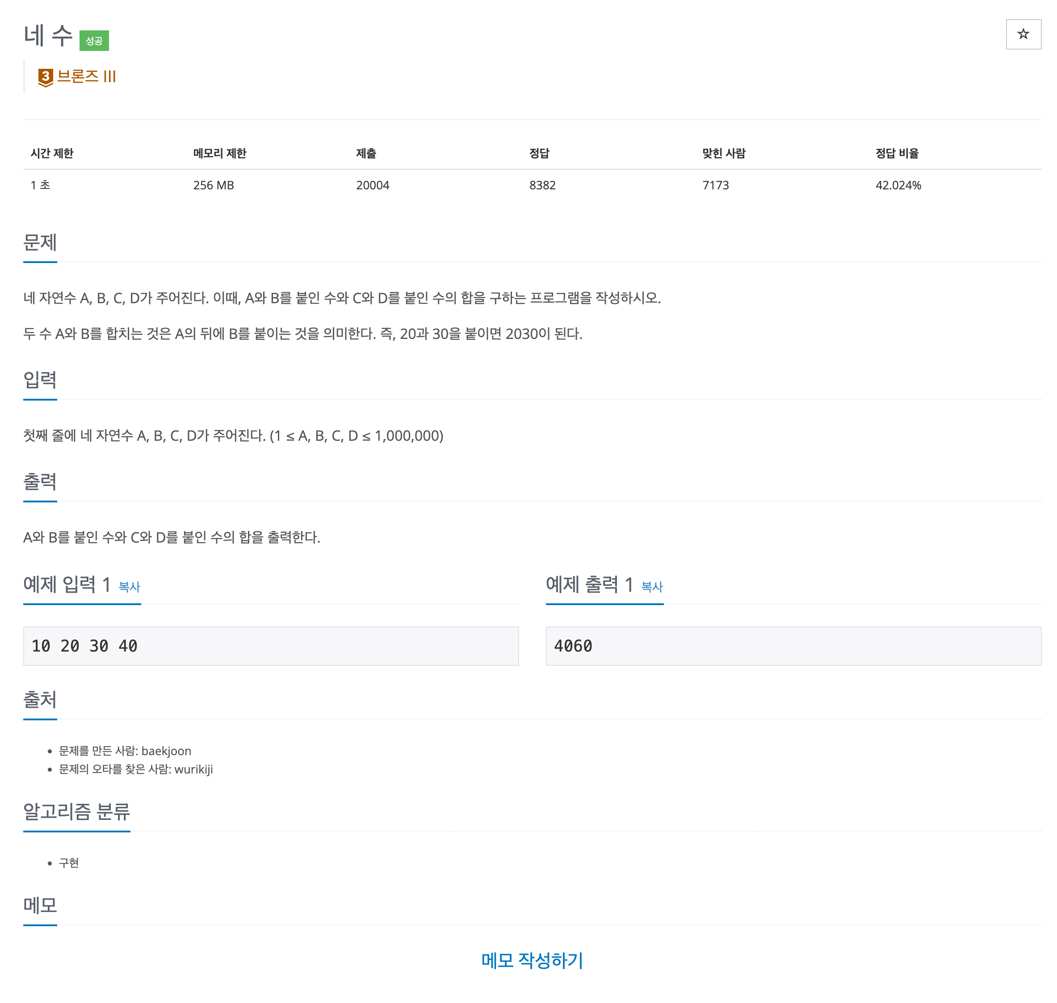Click the 정답 비율 column header
The image size is (1057, 1003).
coord(897,154)
